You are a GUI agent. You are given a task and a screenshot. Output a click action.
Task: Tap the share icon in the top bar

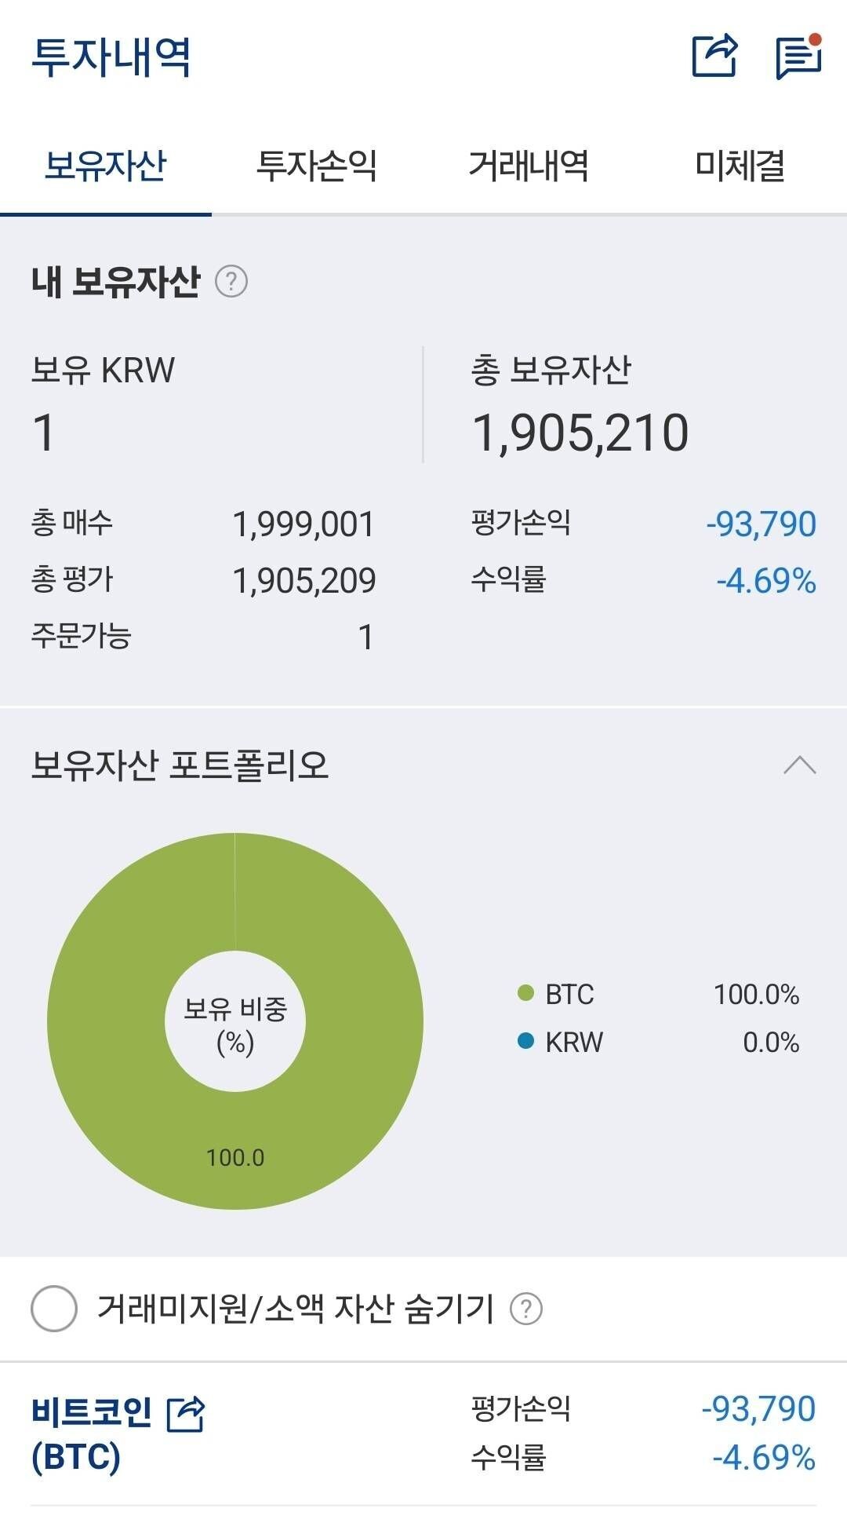click(x=715, y=56)
